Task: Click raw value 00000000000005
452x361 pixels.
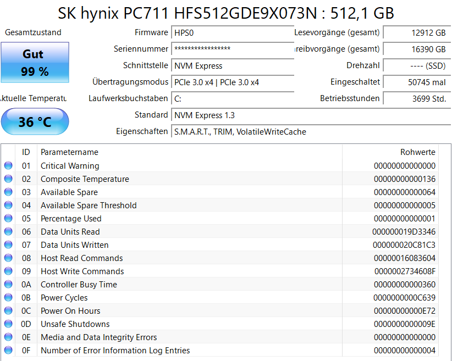Action: 405,206
